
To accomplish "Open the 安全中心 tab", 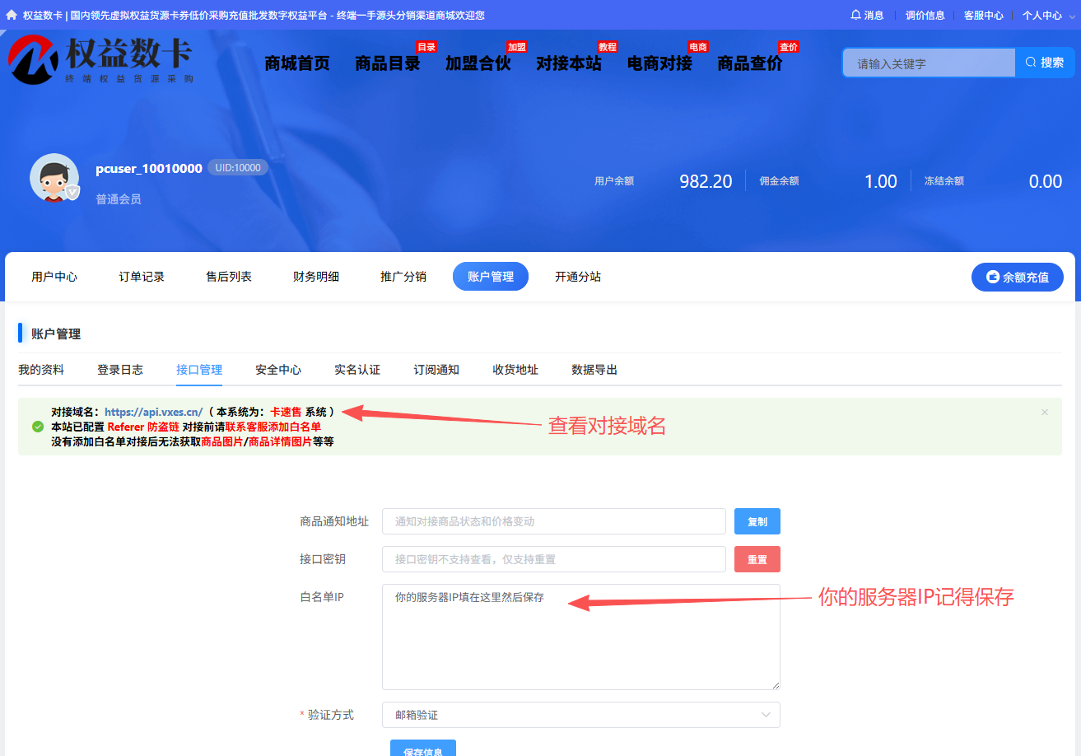I will (x=278, y=370).
